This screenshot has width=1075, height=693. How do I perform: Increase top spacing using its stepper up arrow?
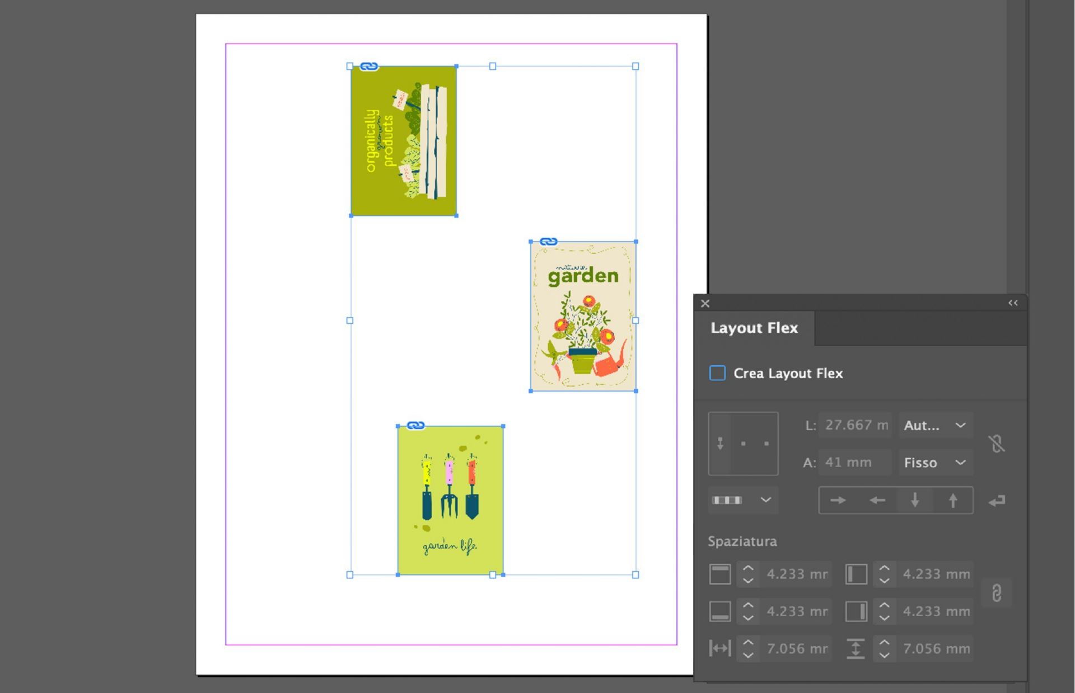pos(749,567)
